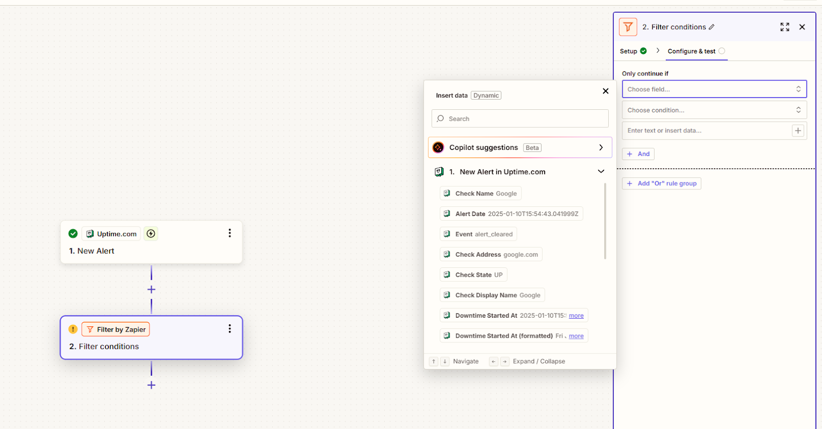Open the Uptime.com step's three-dot menu

pyautogui.click(x=230, y=233)
